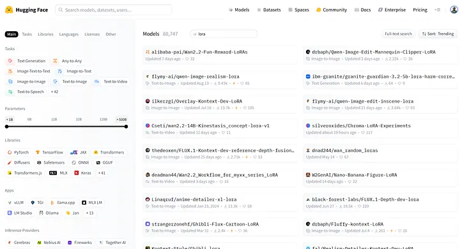Click the Hugging Face logo icon
This screenshot has width=460, height=249.
[x=9, y=10]
